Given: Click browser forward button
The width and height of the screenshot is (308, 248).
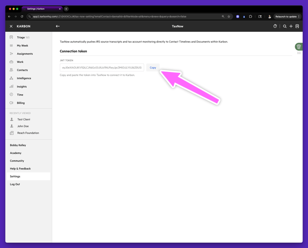Looking at the screenshot, I should pyautogui.click(x=16, y=17).
